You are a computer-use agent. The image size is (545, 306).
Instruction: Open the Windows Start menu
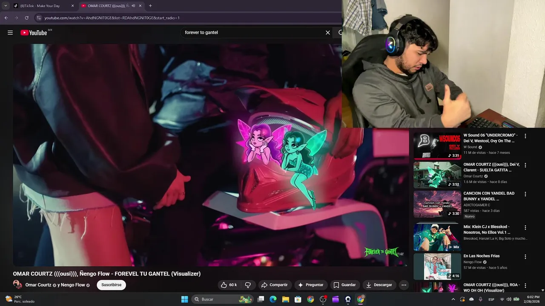click(184, 299)
